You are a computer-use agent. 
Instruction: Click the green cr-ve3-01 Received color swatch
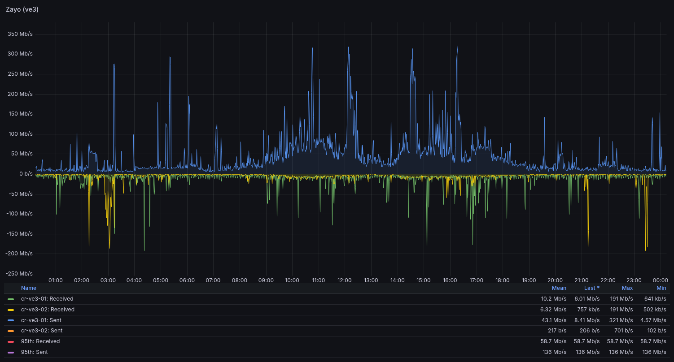click(x=11, y=299)
